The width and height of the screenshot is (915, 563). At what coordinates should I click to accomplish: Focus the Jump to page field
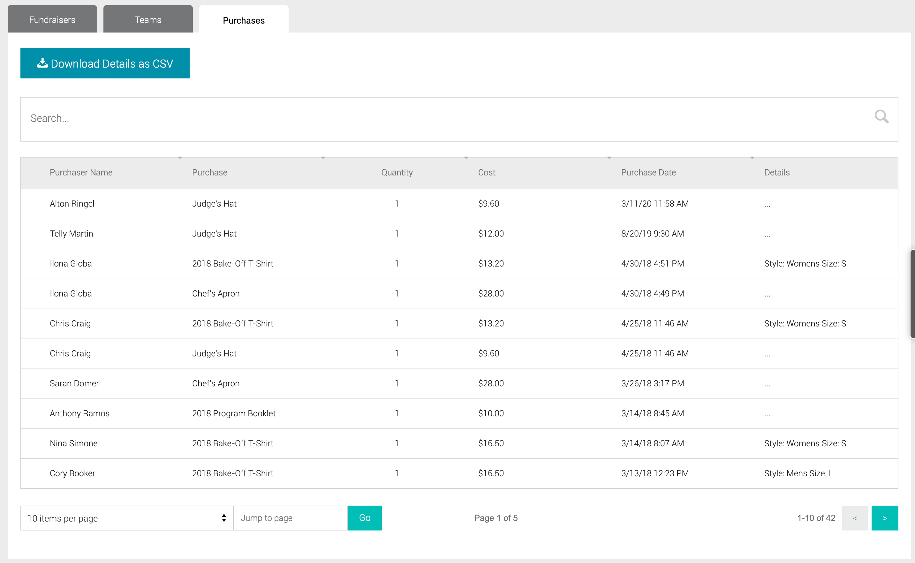tap(291, 518)
